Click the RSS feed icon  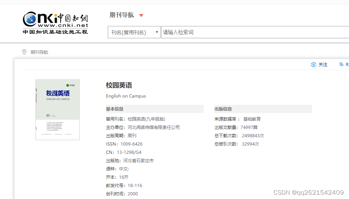pyautogui.click(x=341, y=65)
